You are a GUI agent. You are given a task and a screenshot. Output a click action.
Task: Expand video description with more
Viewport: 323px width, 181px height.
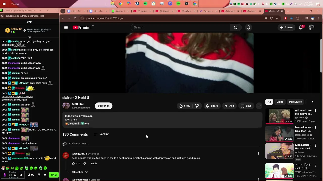[x=86, y=124]
